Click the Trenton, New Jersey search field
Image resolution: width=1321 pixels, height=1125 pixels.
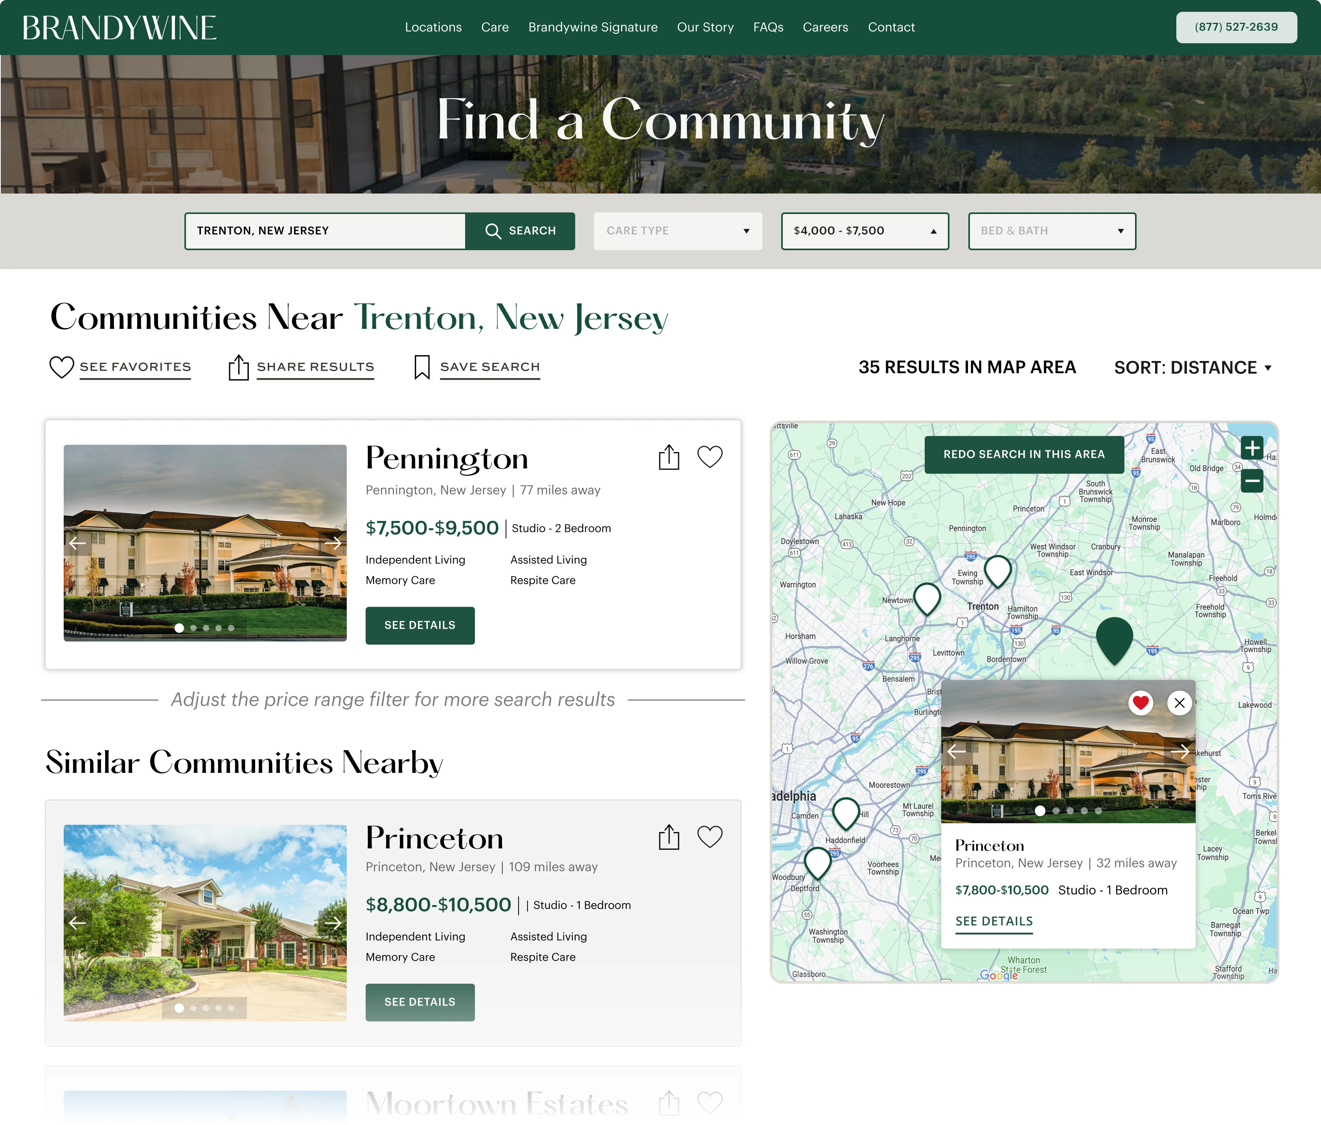click(325, 231)
